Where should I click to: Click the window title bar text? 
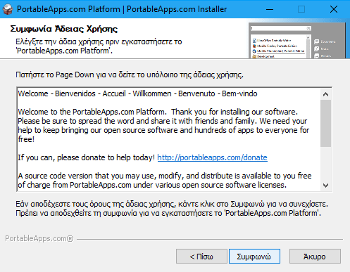point(122,9)
